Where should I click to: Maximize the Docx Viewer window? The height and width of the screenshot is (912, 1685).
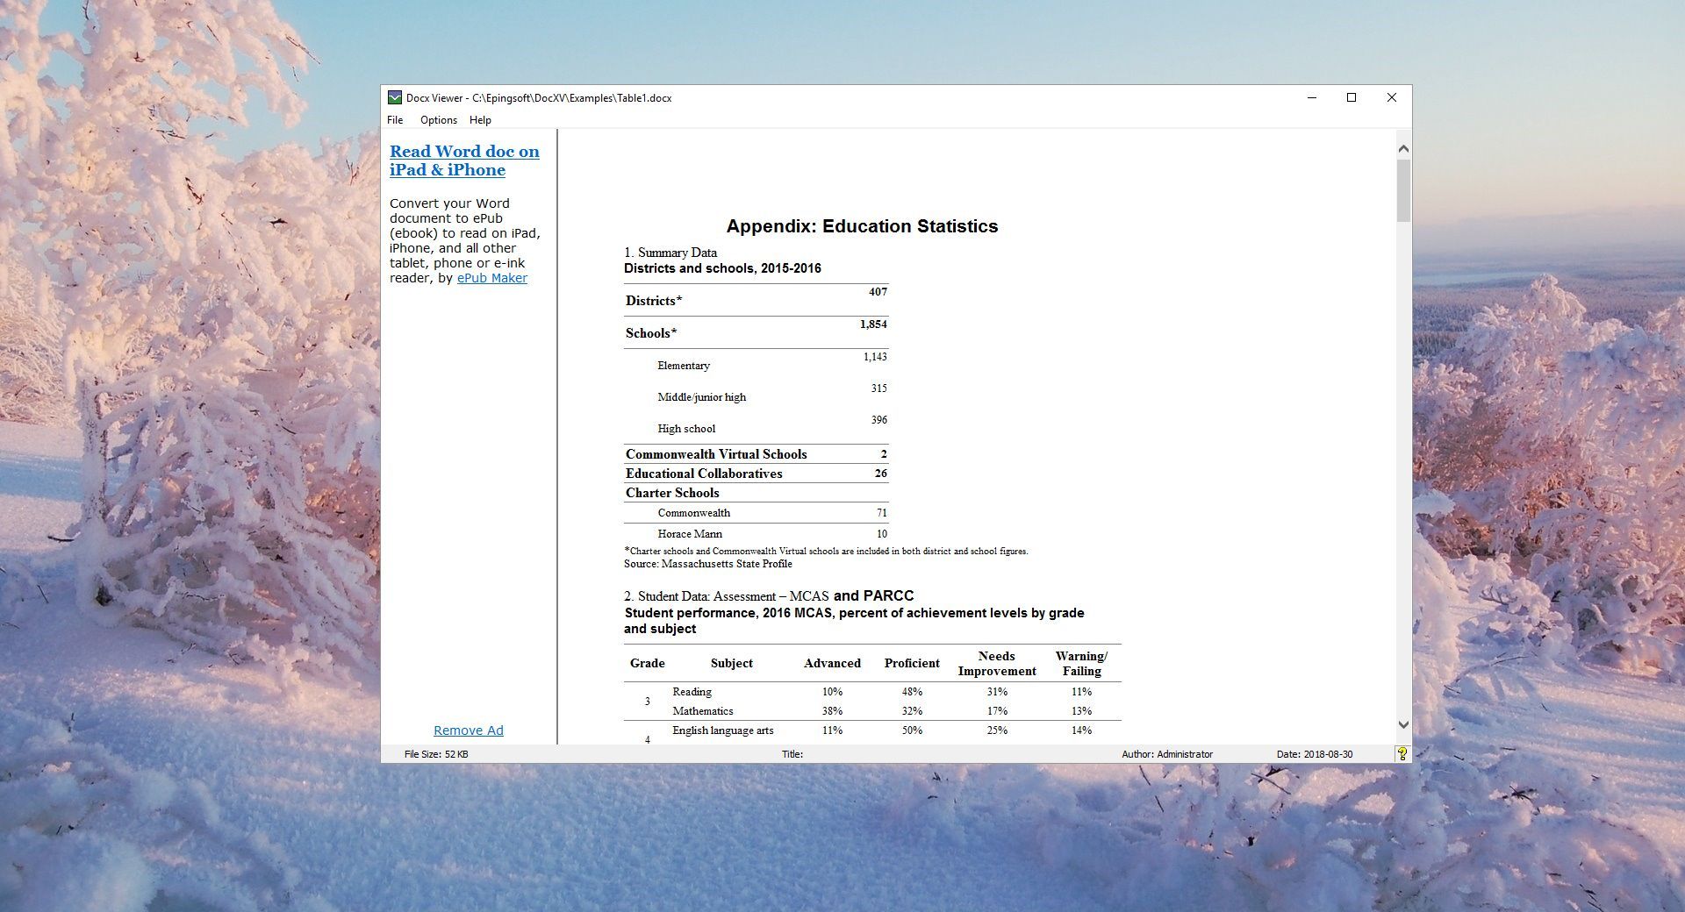point(1352,97)
